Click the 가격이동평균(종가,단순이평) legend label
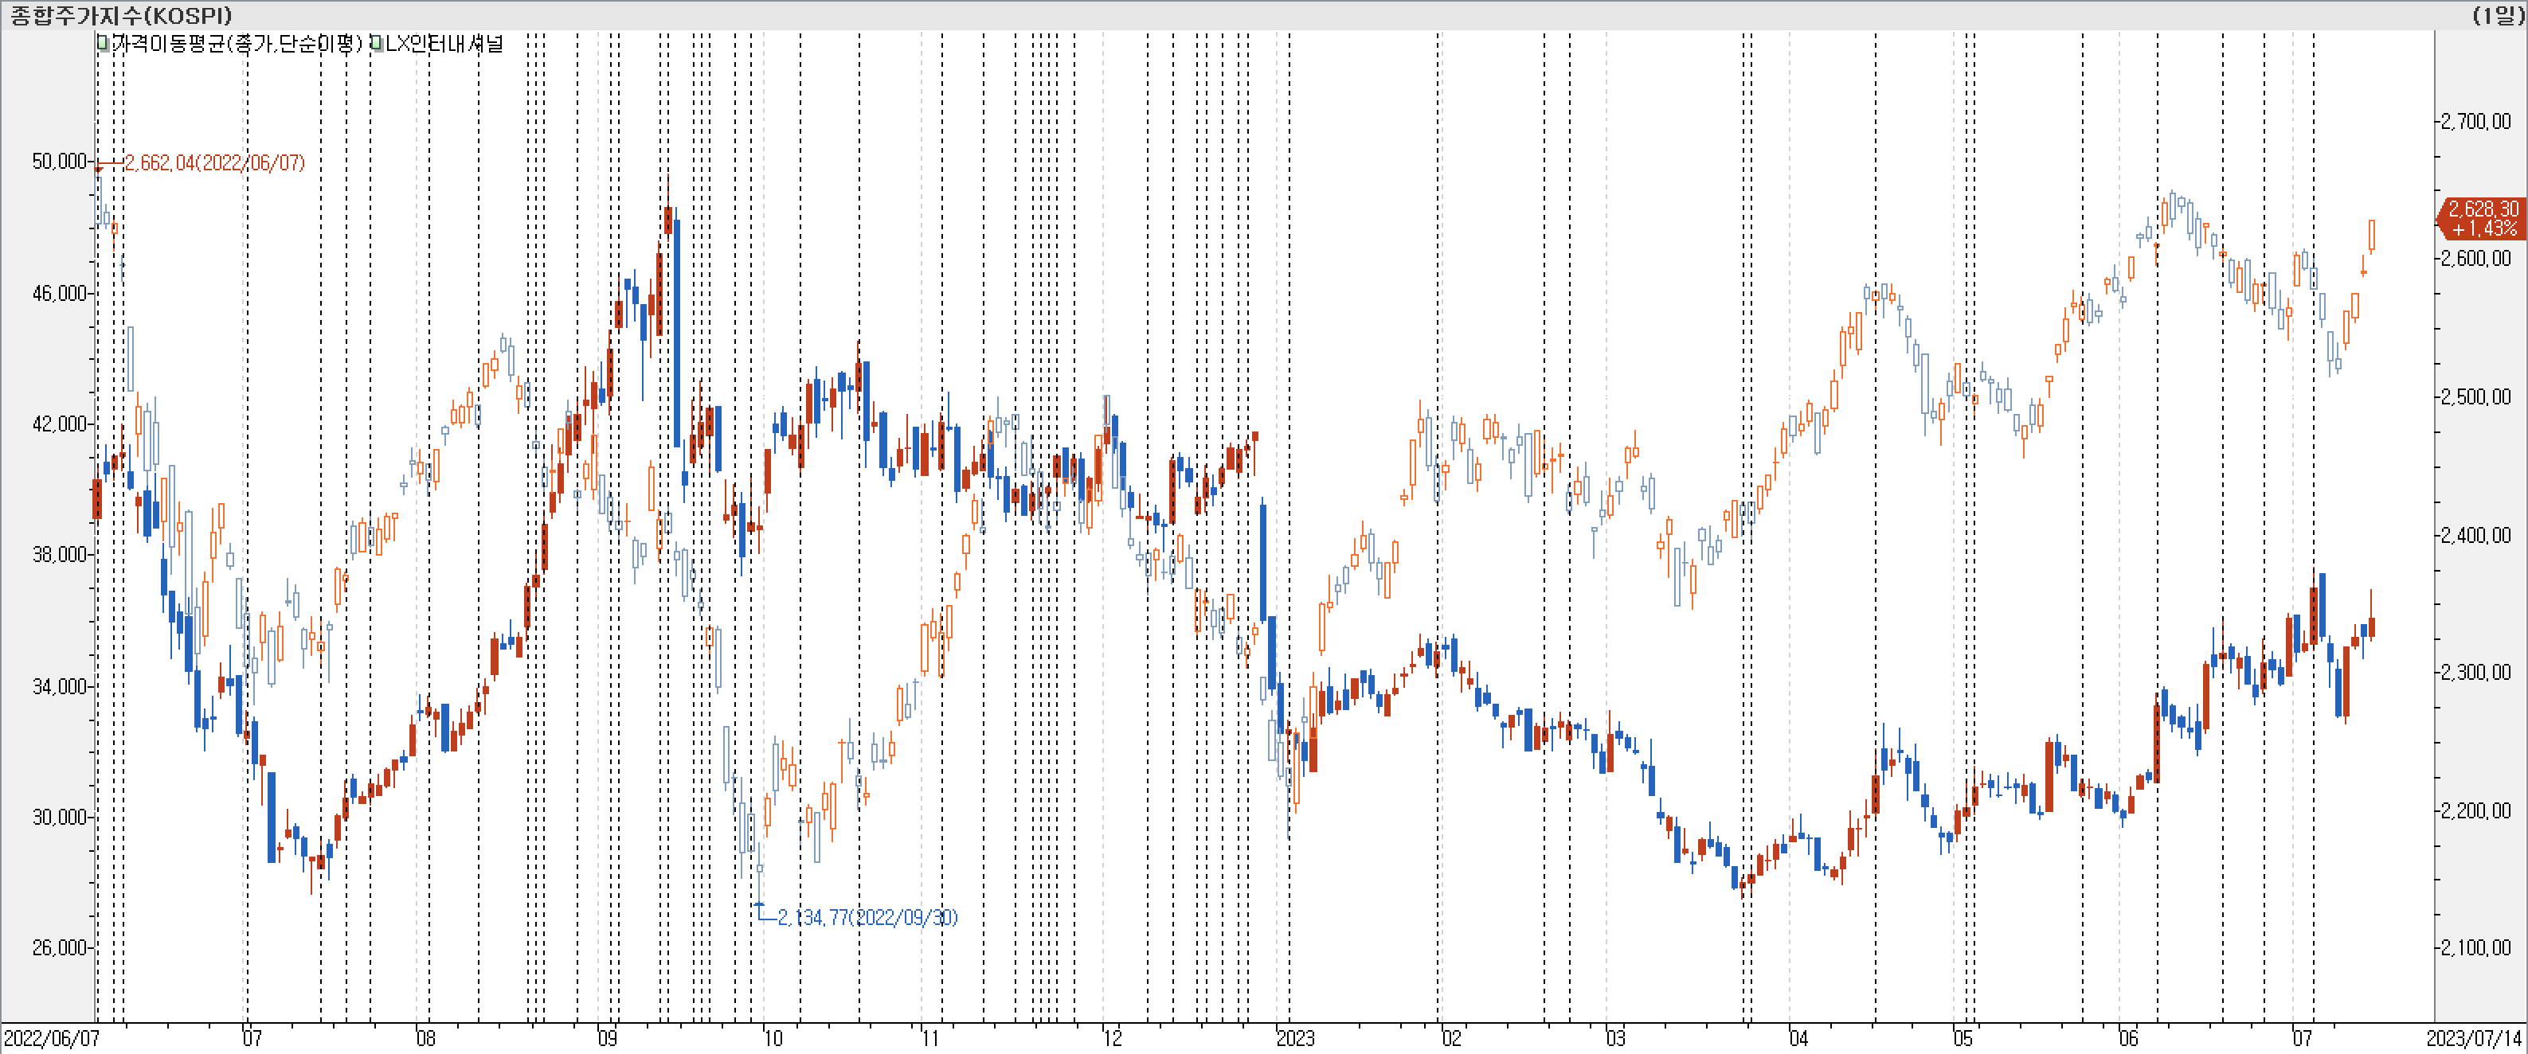This screenshot has height=1054, width=2528. (x=238, y=43)
